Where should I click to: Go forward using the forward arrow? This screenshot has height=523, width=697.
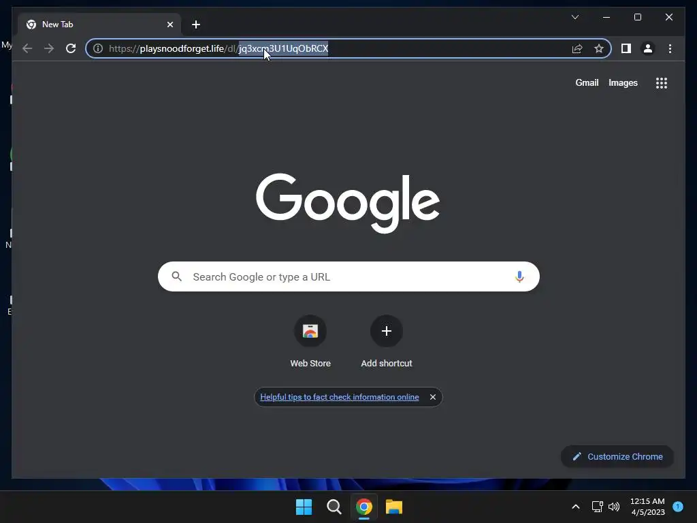(49, 48)
